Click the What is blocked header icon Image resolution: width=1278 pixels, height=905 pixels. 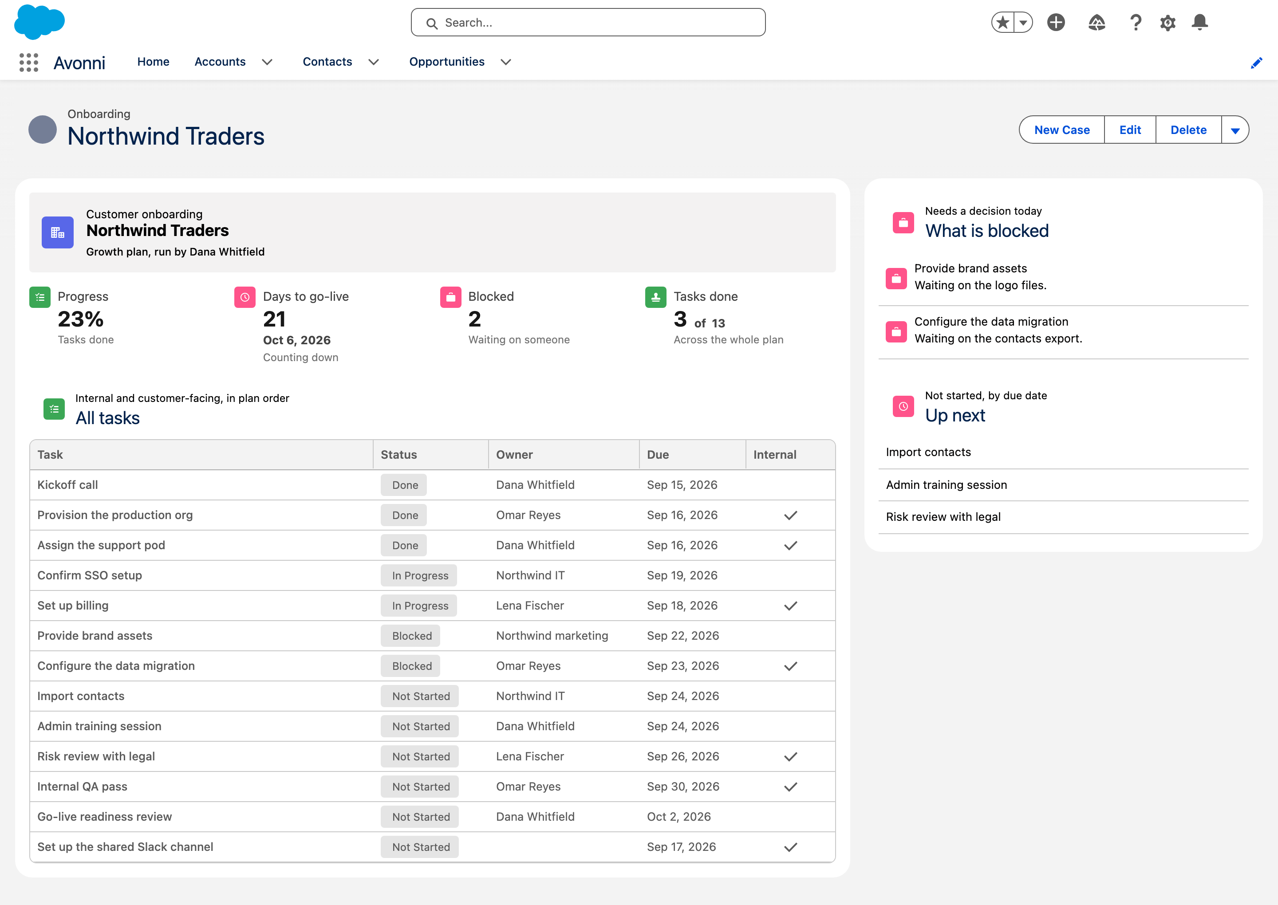click(x=903, y=223)
